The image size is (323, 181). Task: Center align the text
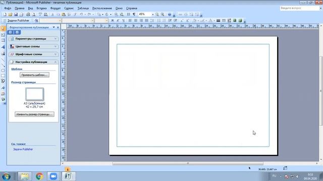pyautogui.click(x=136, y=21)
